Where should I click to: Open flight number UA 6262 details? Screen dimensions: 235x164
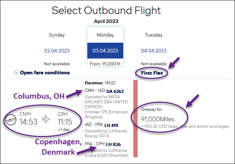[115, 91]
